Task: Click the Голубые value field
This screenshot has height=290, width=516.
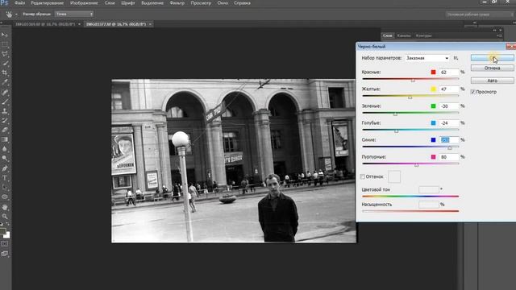Action: [449, 123]
